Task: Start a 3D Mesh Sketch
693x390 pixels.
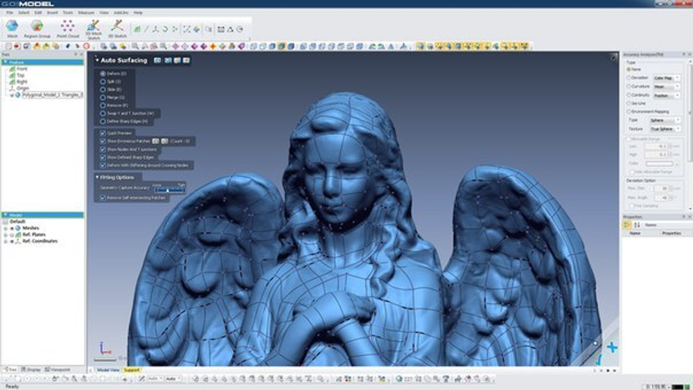Action: click(94, 29)
